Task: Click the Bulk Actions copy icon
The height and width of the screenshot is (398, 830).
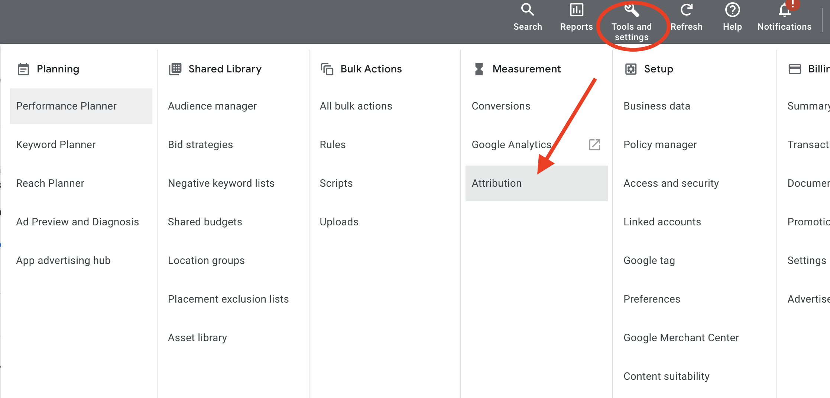Action: (x=327, y=69)
